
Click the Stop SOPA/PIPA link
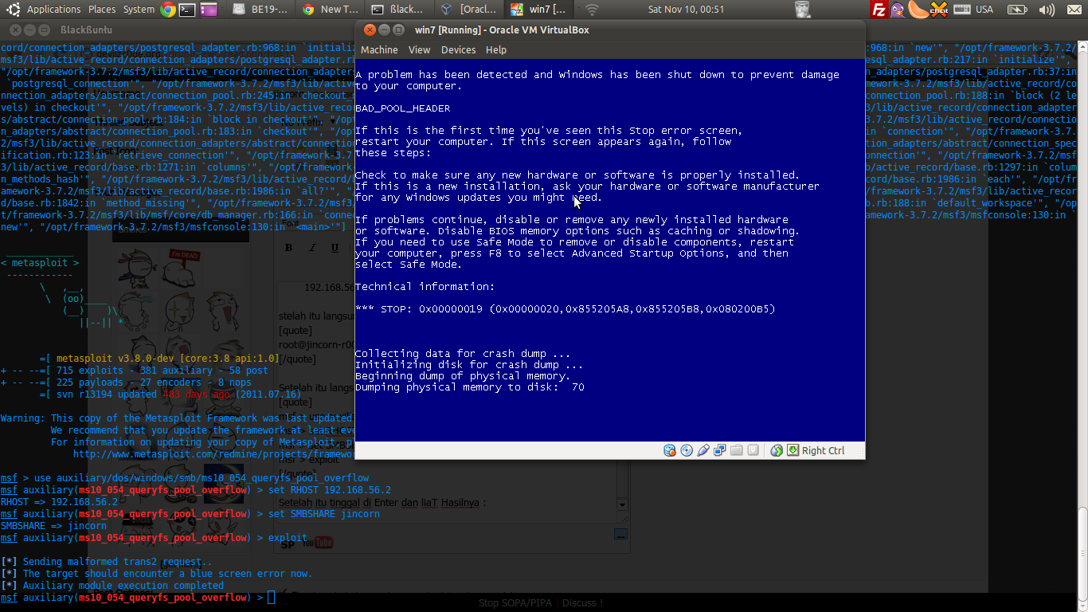tap(515, 602)
